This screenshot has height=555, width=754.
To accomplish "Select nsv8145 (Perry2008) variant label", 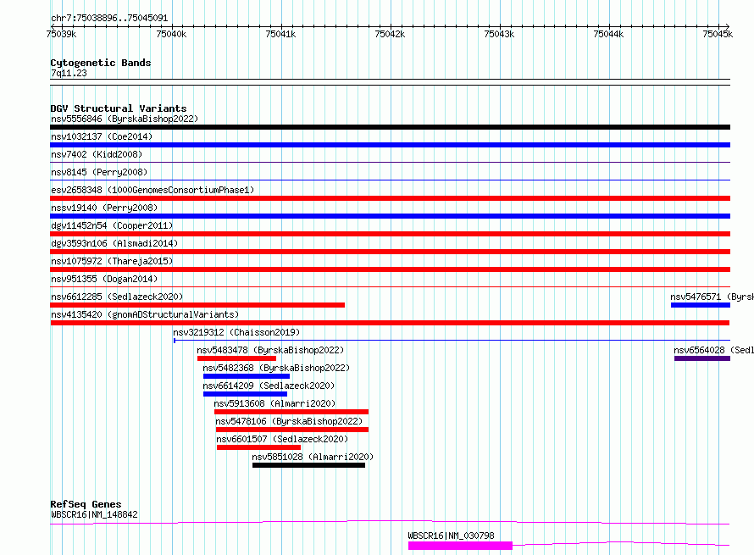I will [x=99, y=172].
